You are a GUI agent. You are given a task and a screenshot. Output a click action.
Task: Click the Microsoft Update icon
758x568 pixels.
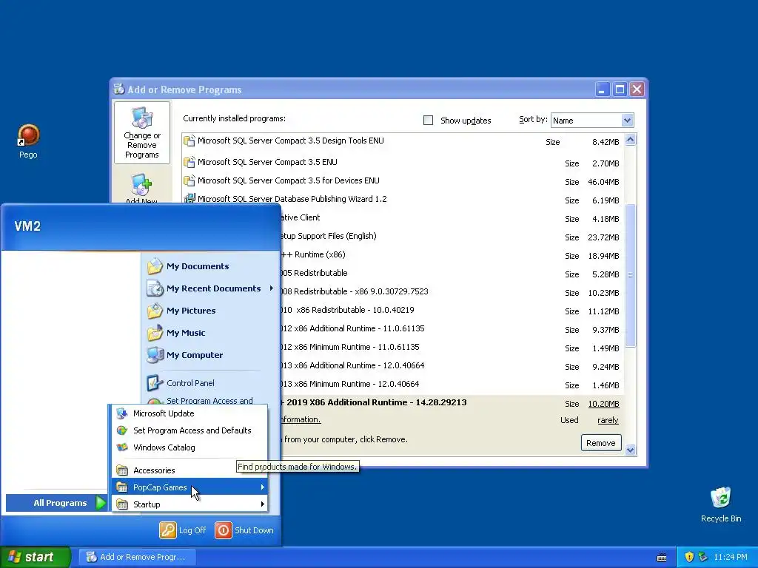(122, 413)
